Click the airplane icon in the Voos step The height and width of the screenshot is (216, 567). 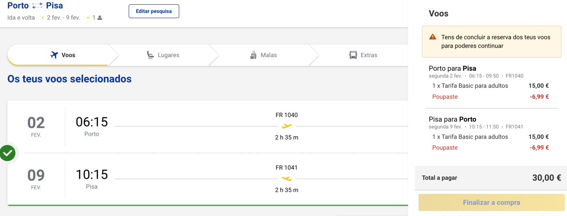click(x=54, y=55)
